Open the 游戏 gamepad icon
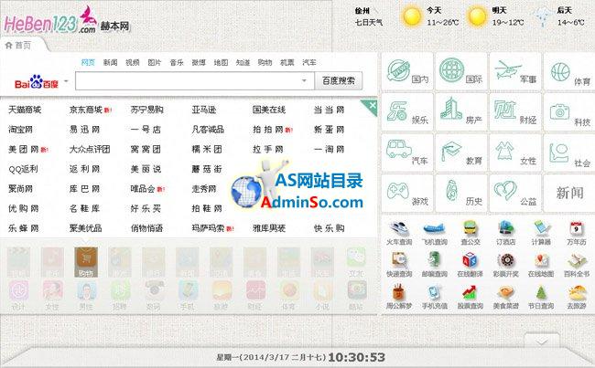Image resolution: width=595 pixels, height=368 pixels. coord(407,193)
